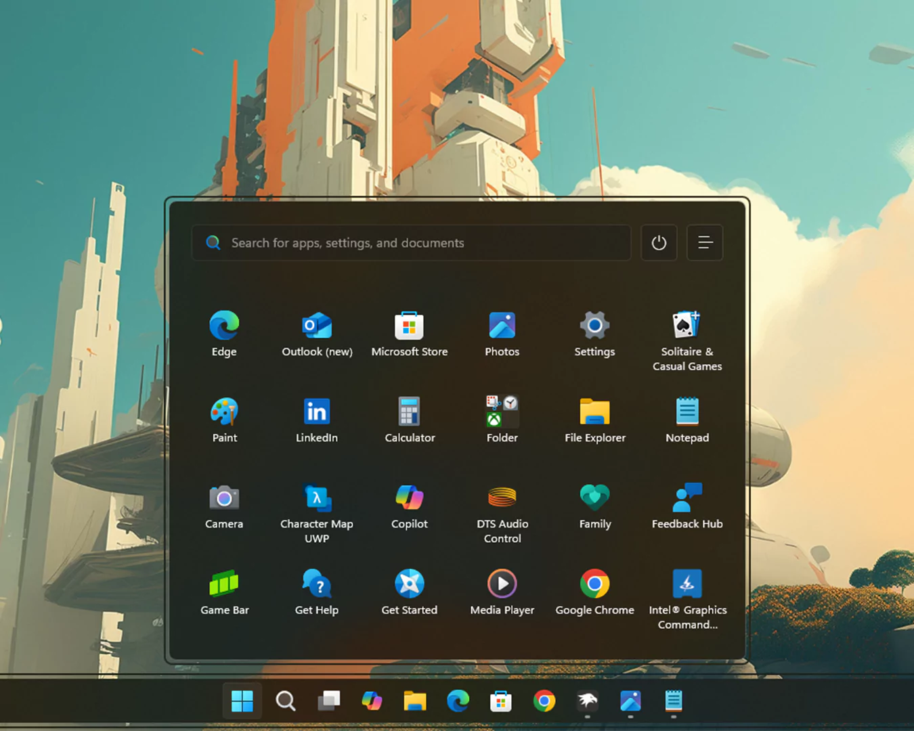The image size is (914, 731).
Task: Open Copilot from the Start menu grid
Action: coord(410,506)
